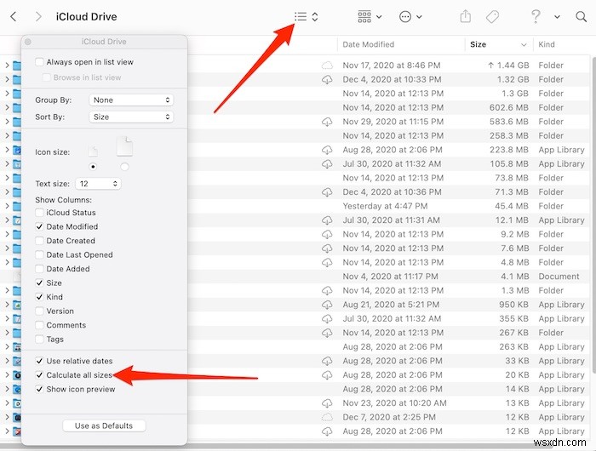Open the toolbar overflow chevron near help

(x=557, y=17)
